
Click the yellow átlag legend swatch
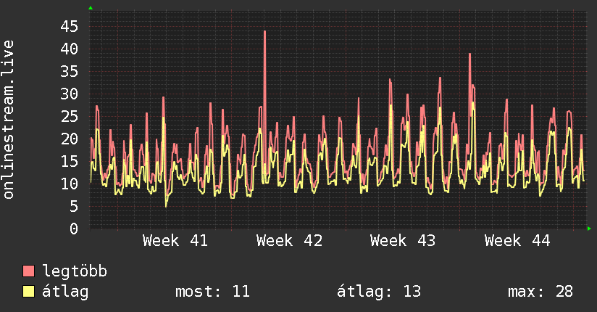click(x=28, y=291)
